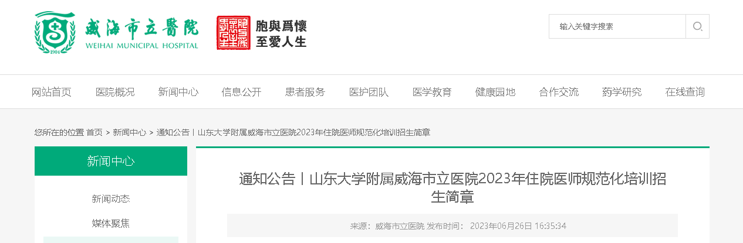This screenshot has width=743, height=243.
Task: Click the Weihai Municipal Hospital logo emblem
Action: click(55, 33)
